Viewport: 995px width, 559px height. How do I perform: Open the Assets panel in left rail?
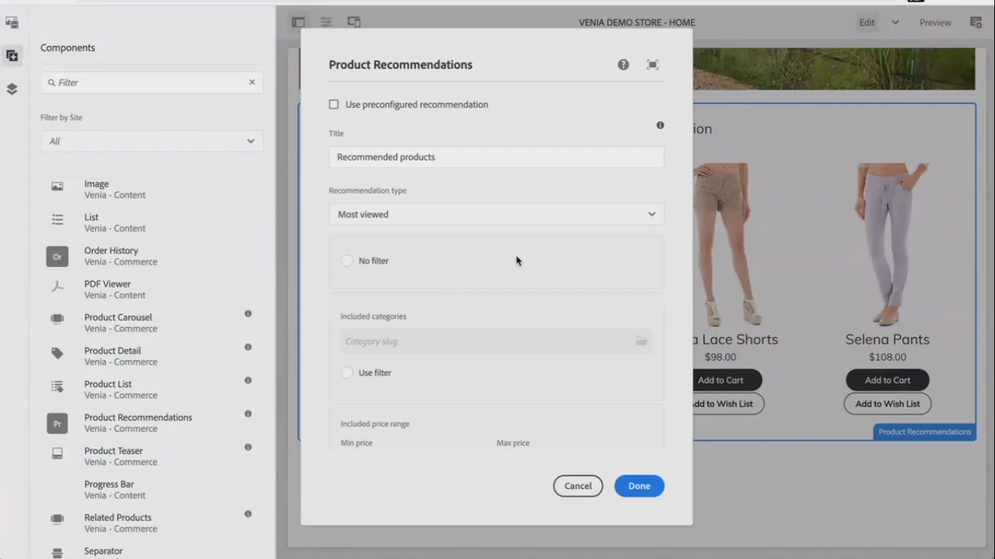12,23
